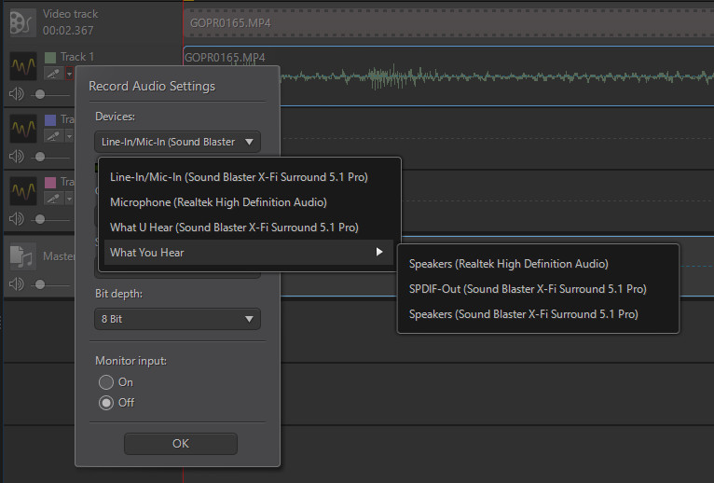Turn Monitor input On
The image size is (714, 483).
pos(106,382)
